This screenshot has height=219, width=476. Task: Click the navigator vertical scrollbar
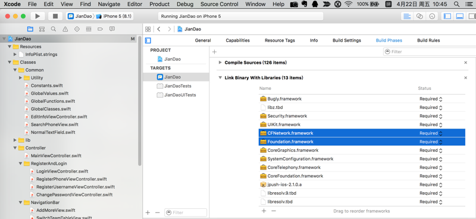[140, 101]
